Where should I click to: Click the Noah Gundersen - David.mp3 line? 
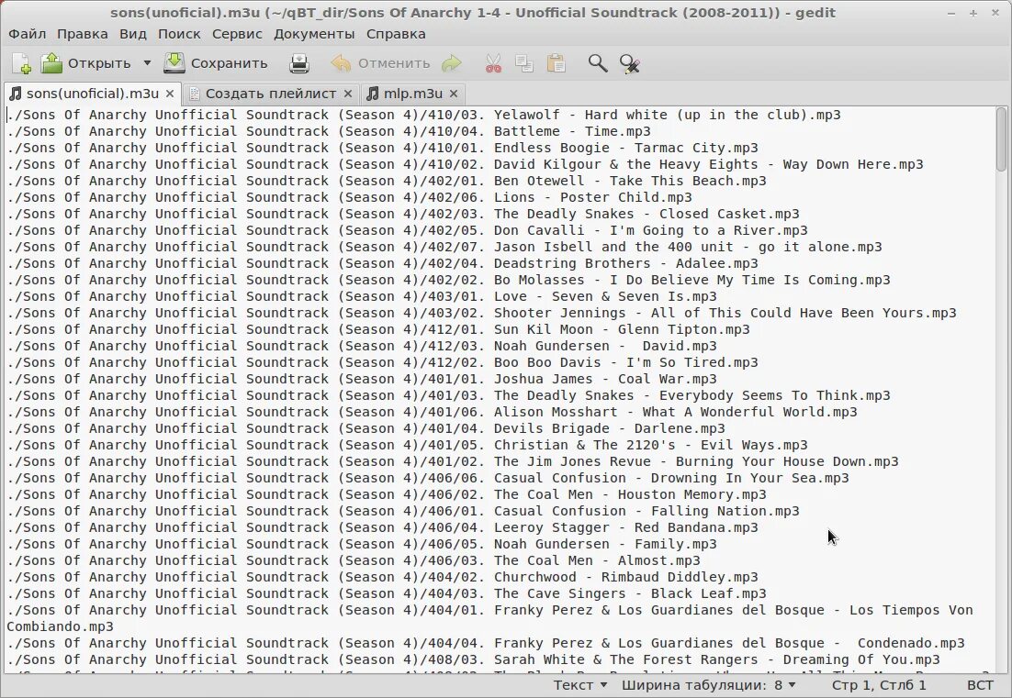coord(362,346)
